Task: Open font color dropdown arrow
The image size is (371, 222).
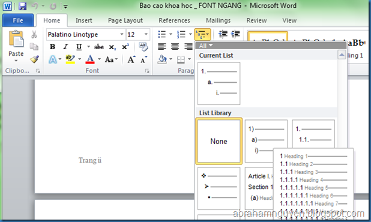Action: [x=100, y=59]
